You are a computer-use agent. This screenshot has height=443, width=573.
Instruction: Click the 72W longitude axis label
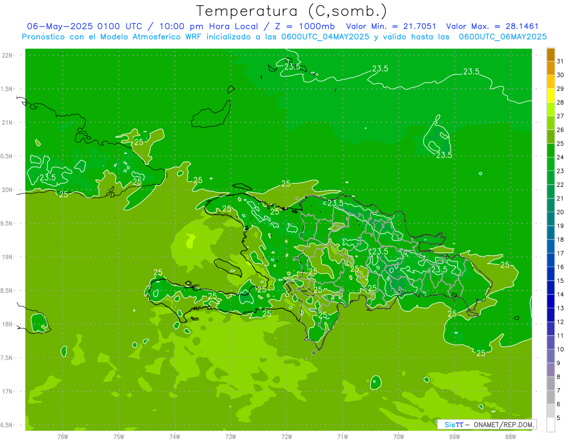tap(286, 436)
